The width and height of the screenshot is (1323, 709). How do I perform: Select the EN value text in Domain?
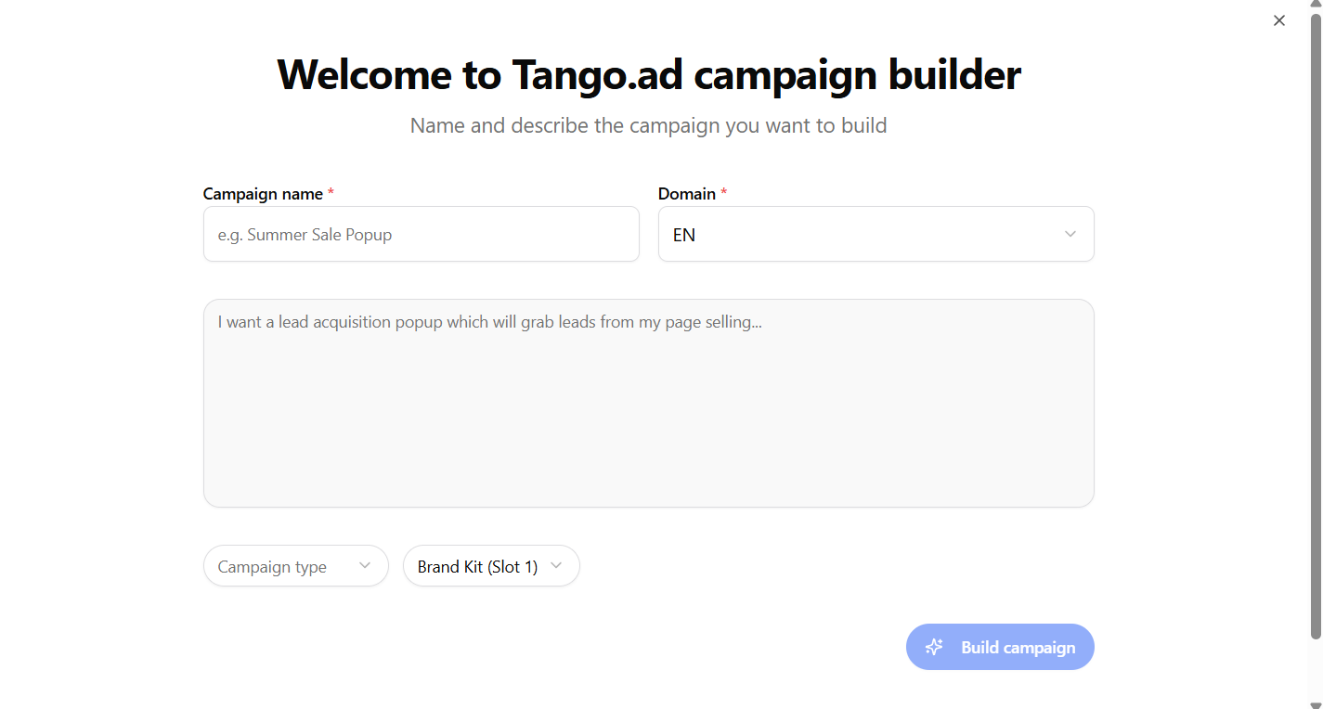click(684, 235)
